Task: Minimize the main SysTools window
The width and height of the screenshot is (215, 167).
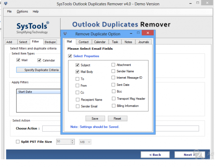Action: pyautogui.click(x=190, y=4)
